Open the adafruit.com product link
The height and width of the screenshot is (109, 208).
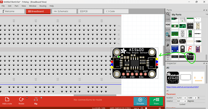point(183,87)
